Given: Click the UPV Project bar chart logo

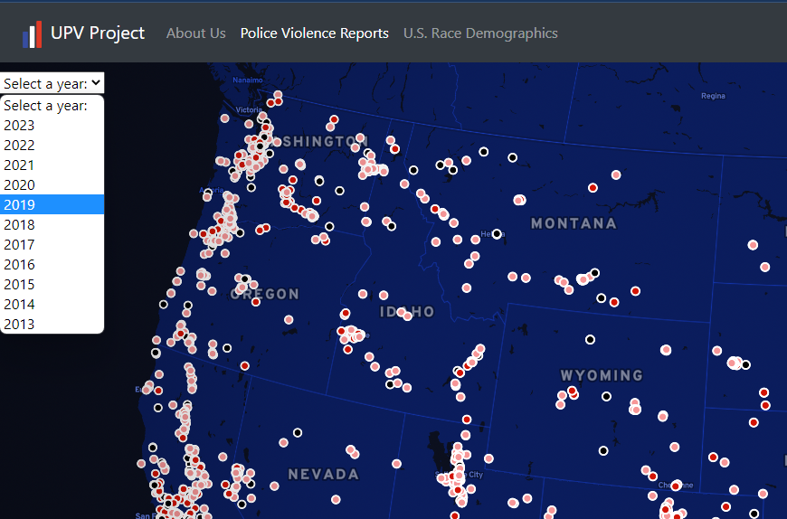Looking at the screenshot, I should point(33,34).
